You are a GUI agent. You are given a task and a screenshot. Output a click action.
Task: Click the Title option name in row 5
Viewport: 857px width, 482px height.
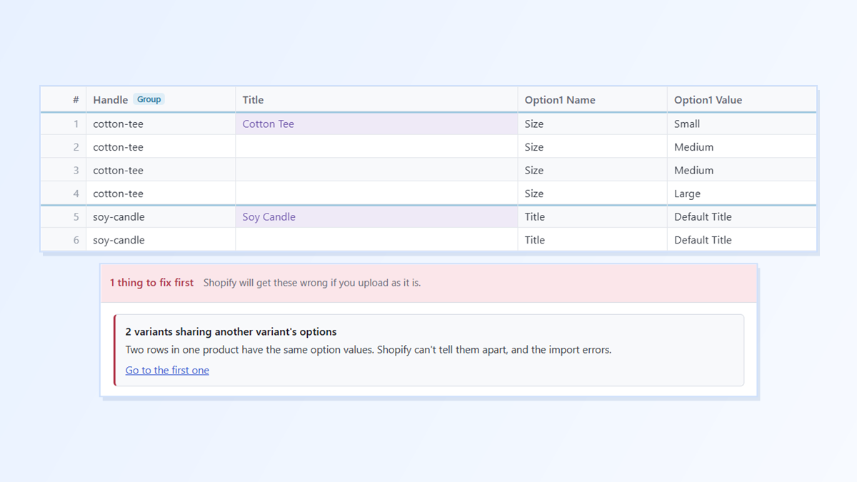coord(592,217)
